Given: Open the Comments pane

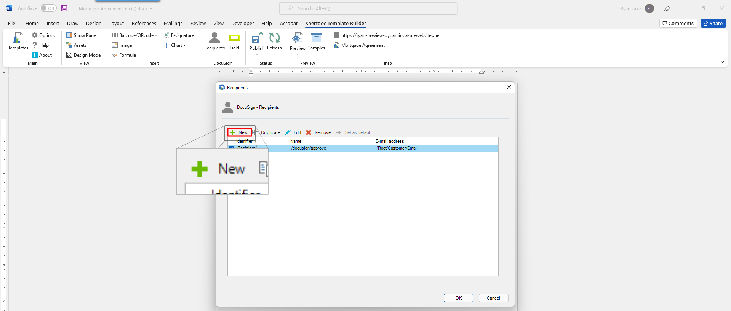Looking at the screenshot, I should coord(678,23).
